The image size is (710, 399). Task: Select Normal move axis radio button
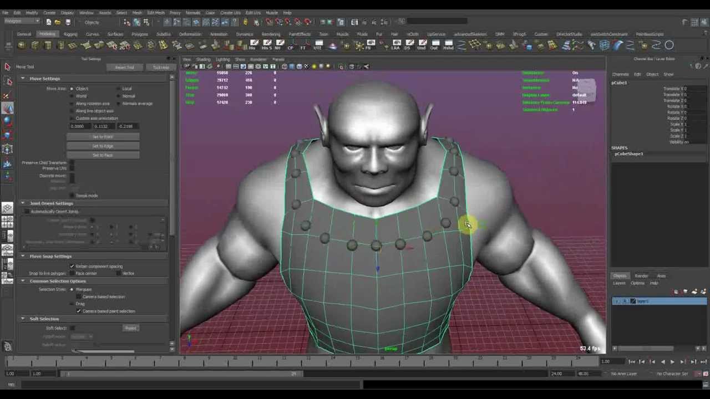pos(119,96)
